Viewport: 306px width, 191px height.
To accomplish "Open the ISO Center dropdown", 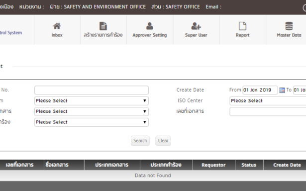I will tap(268, 101).
